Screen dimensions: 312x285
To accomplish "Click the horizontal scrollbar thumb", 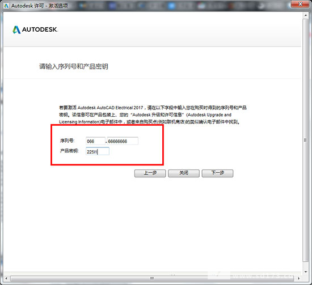I will pyautogui.click(x=152, y=278).
